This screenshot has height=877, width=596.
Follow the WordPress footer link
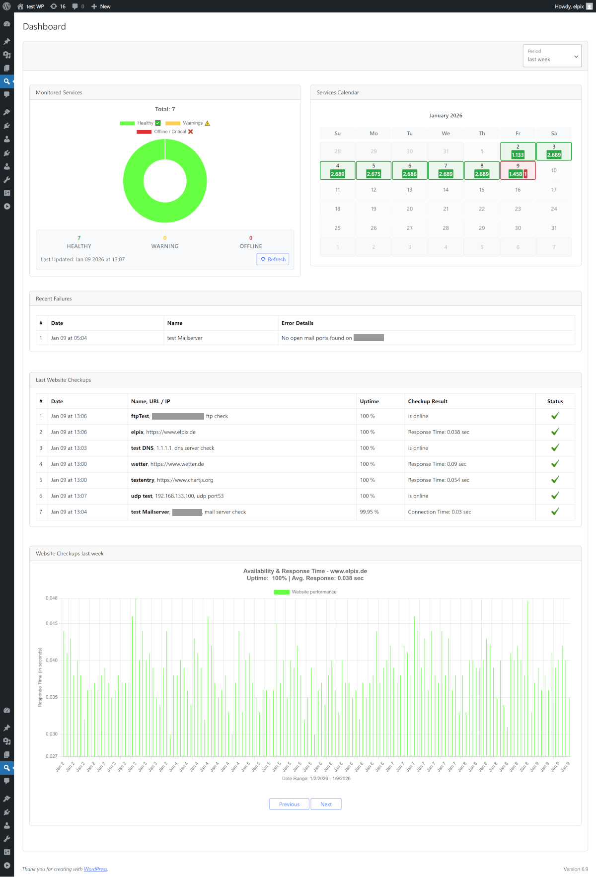(x=95, y=869)
